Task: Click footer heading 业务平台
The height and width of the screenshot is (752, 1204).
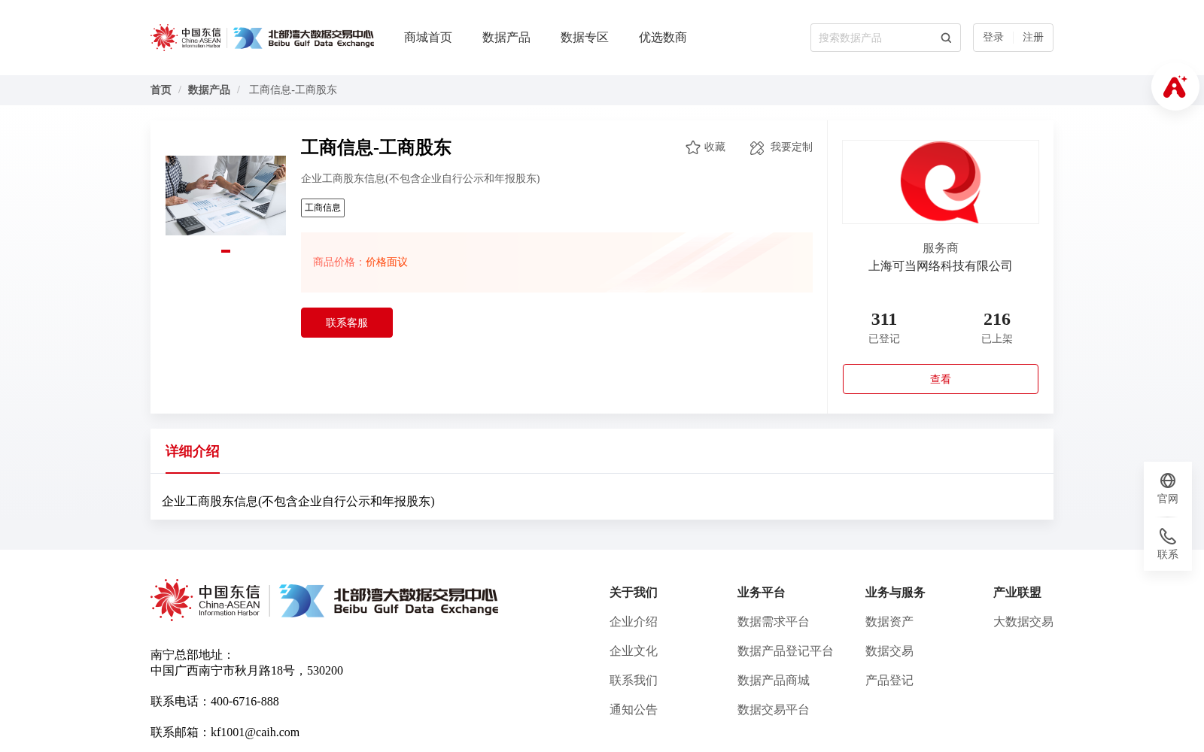Action: click(x=762, y=593)
